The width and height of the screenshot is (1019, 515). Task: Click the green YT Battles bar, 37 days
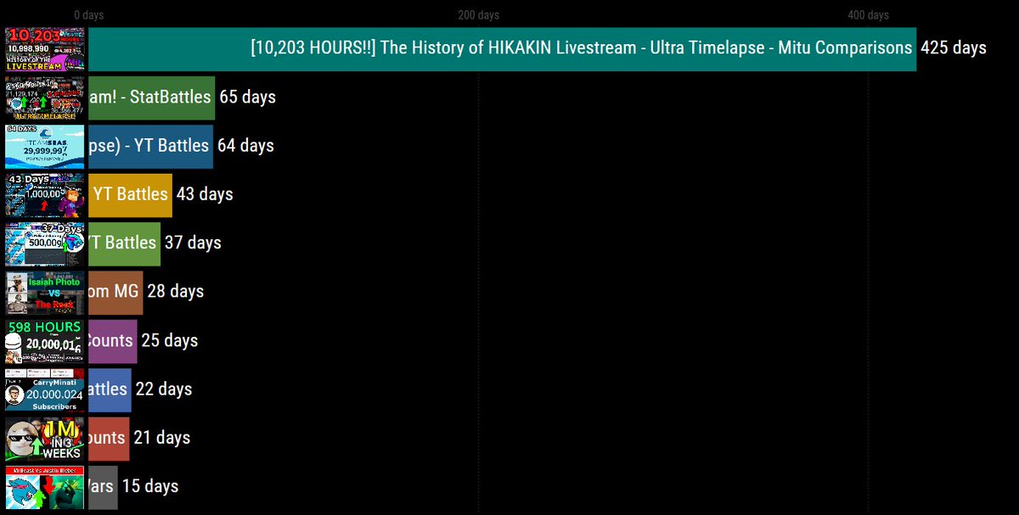coord(124,243)
